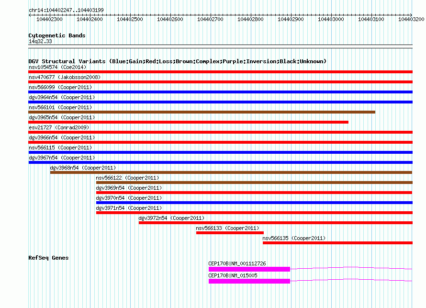426x308 pixels.
Task: Click the magenta exon block of CEP170B|NM_015005
Action: [x=249, y=281]
